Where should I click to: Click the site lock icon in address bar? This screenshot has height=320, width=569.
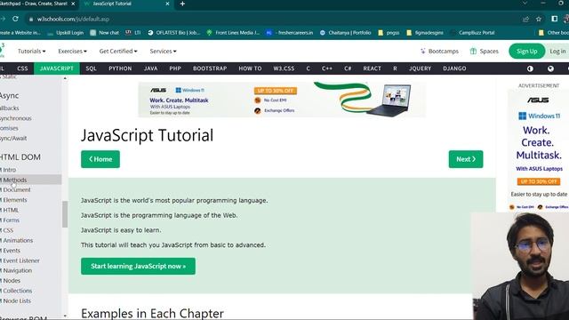(31, 19)
